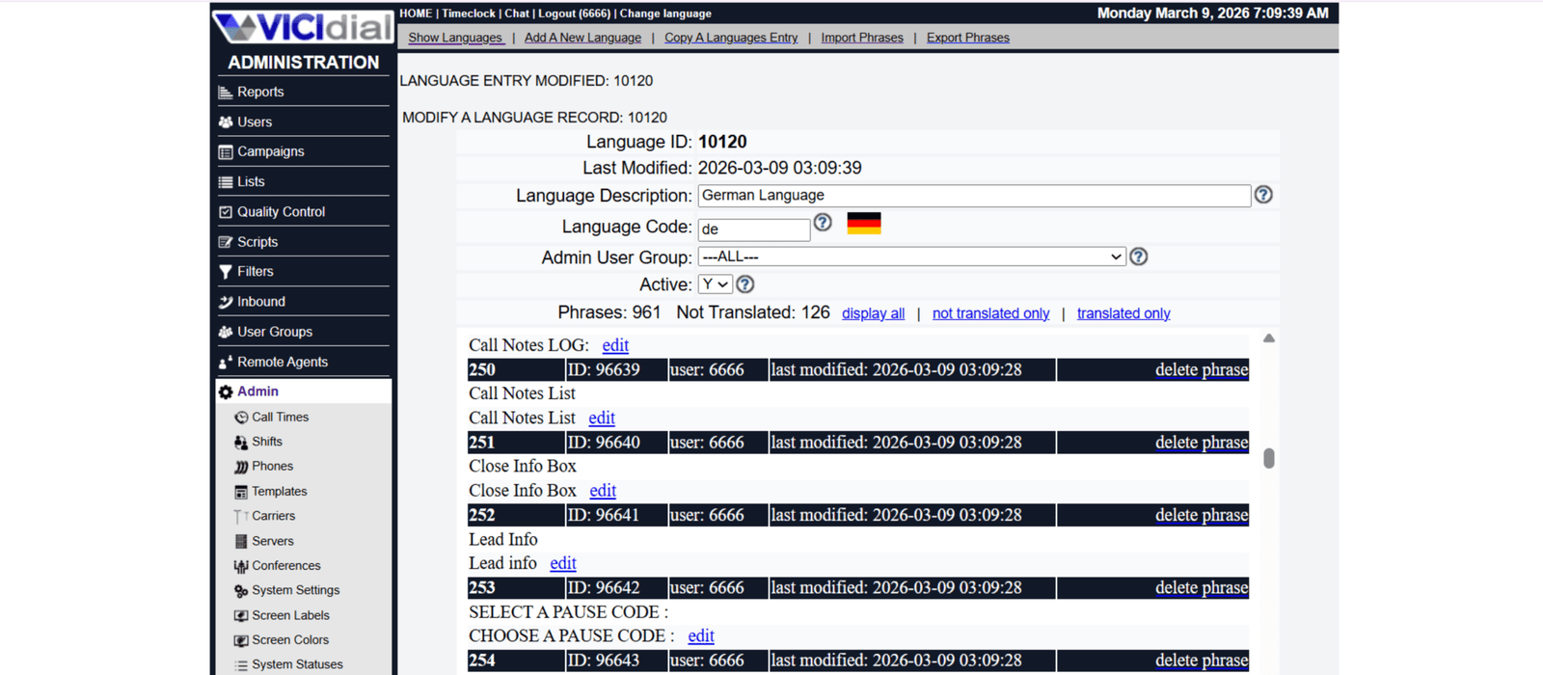Open the Active Y/N dropdown

coord(716,284)
